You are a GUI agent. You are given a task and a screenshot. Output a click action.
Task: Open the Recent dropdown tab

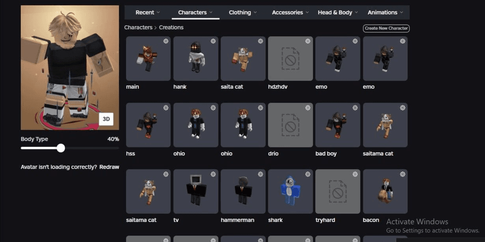point(147,12)
